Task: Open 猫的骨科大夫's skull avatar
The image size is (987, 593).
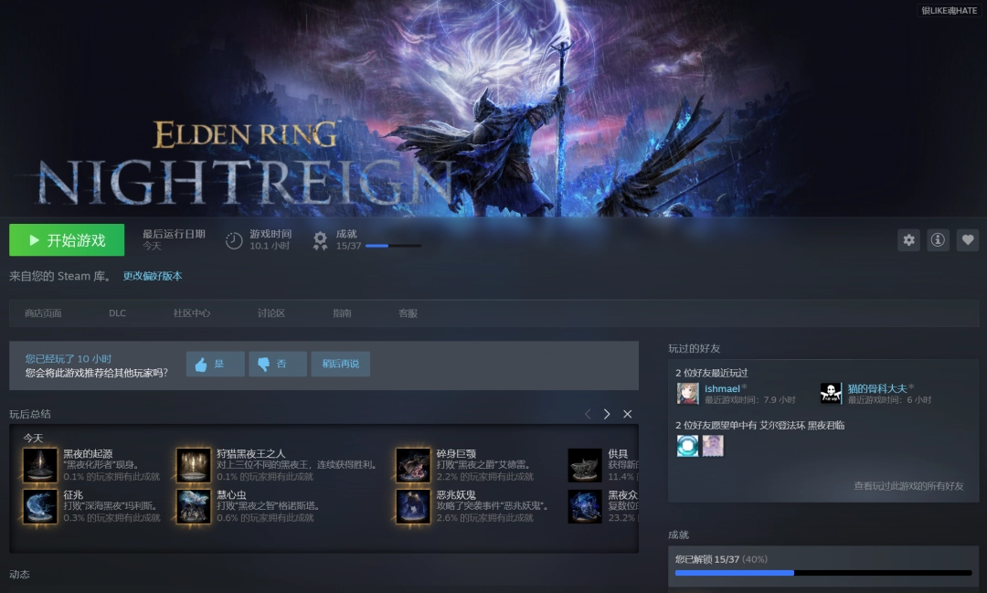Action: 831,394
